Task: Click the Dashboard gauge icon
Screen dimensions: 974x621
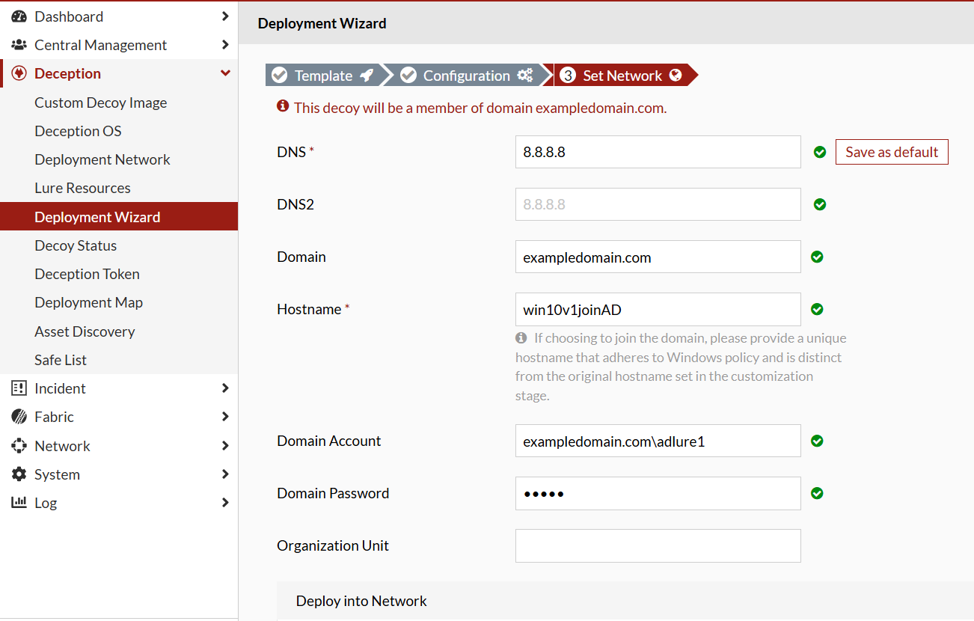Action: tap(19, 16)
